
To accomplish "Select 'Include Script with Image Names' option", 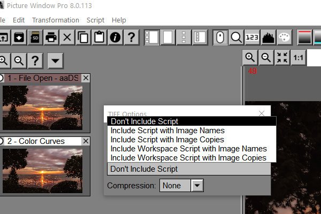I will 167,131.
